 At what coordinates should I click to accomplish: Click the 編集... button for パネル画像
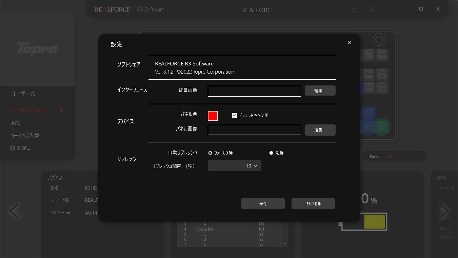click(320, 130)
